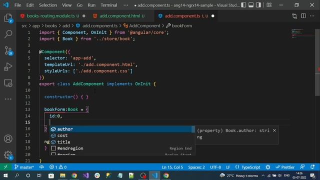Click Prettier formatter status item
This screenshot has width=320, height=180.
tap(285, 167)
